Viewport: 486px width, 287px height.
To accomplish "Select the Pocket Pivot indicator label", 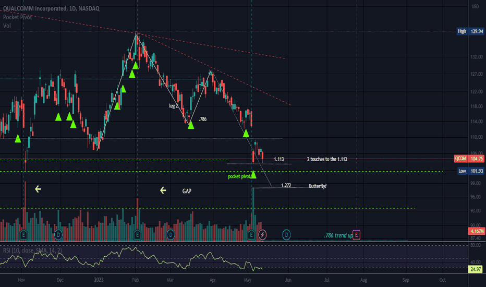I will pos(17,17).
